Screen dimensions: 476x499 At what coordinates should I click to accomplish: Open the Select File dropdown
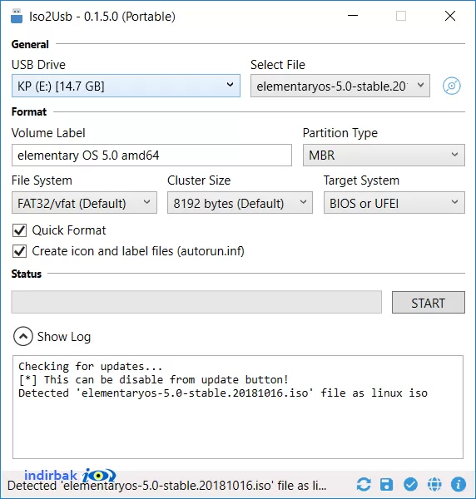coord(340,86)
